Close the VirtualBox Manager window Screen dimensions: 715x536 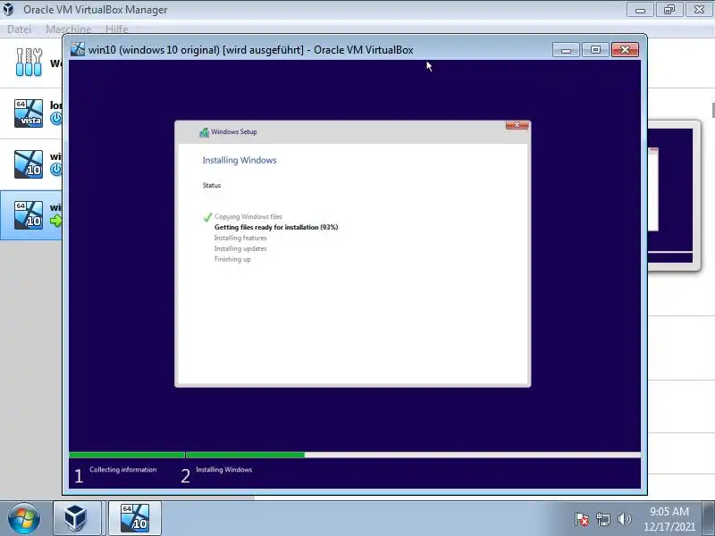[x=699, y=10]
